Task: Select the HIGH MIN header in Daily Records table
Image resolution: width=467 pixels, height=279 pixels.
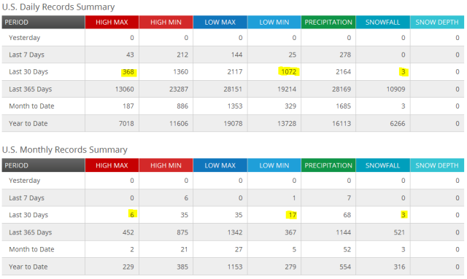Action: [x=166, y=23]
